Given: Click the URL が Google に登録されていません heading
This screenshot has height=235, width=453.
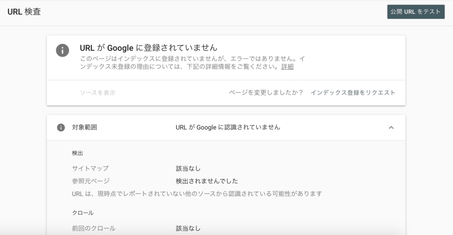Looking at the screenshot, I should coord(149,48).
